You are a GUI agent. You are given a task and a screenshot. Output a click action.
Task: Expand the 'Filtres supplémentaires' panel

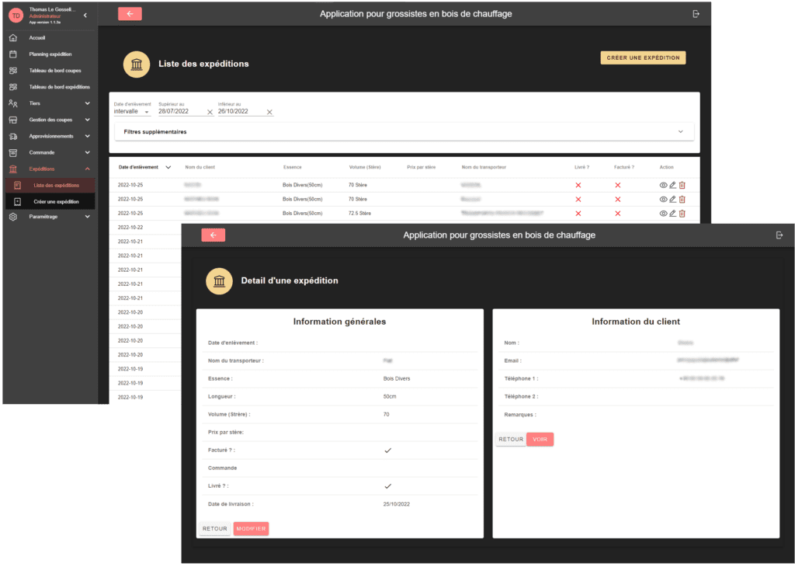tap(404, 132)
